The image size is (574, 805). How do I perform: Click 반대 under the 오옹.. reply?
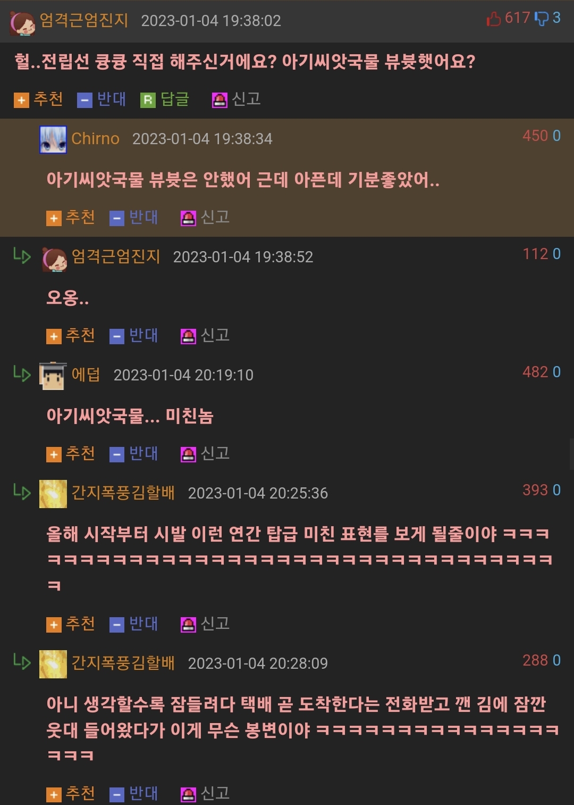click(134, 335)
